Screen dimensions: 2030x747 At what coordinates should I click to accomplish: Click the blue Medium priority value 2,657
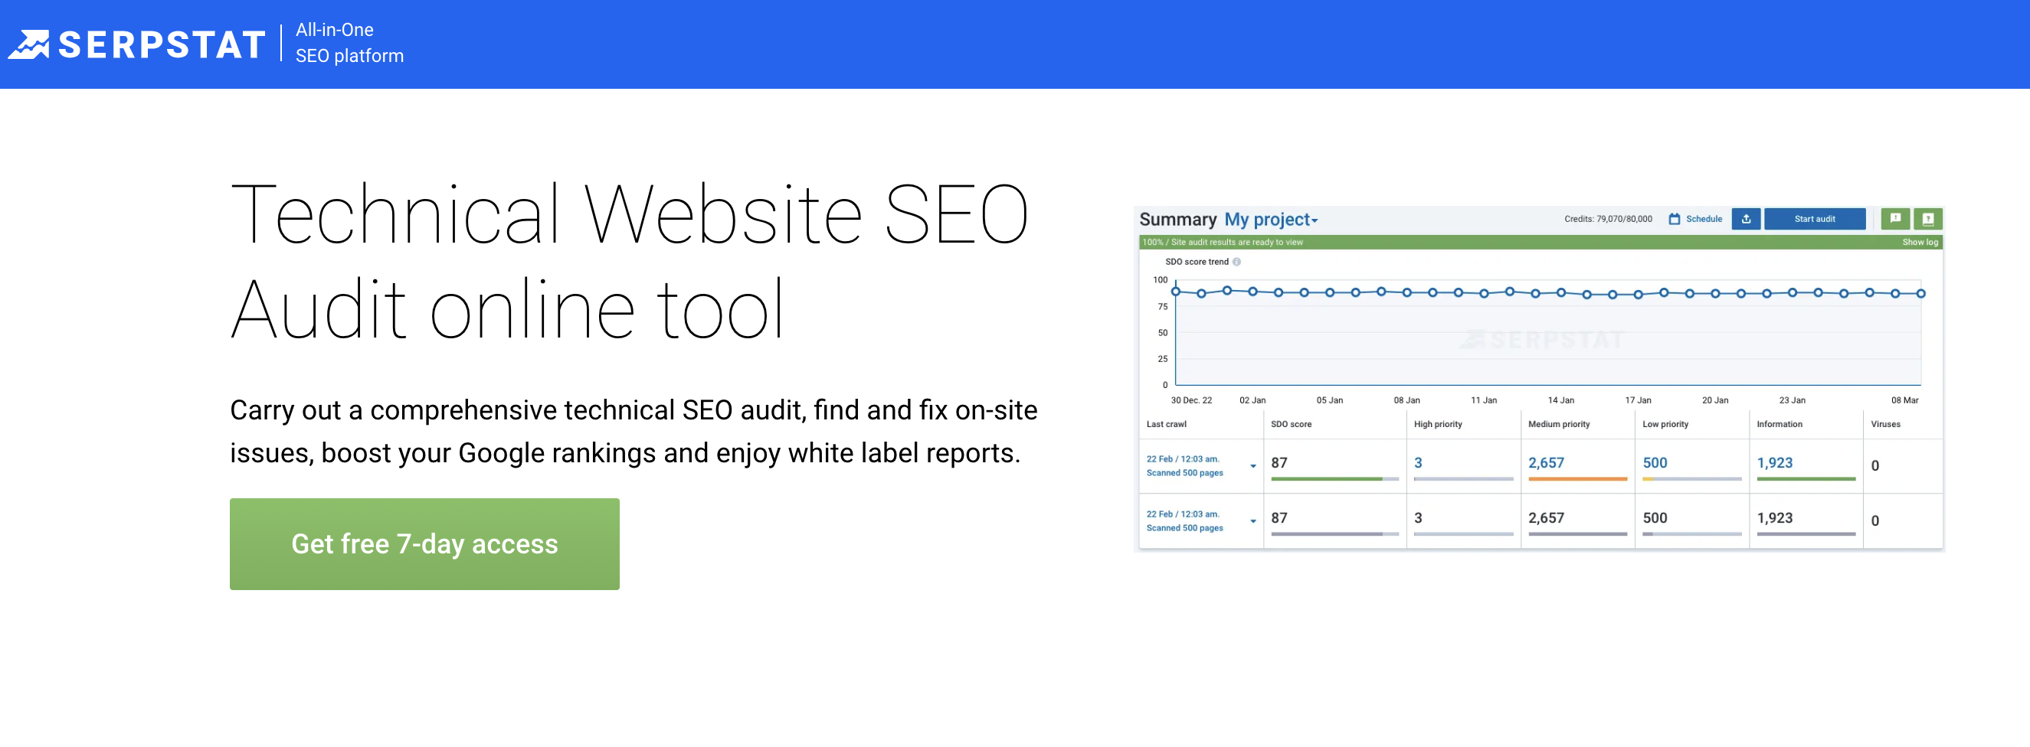point(1546,463)
